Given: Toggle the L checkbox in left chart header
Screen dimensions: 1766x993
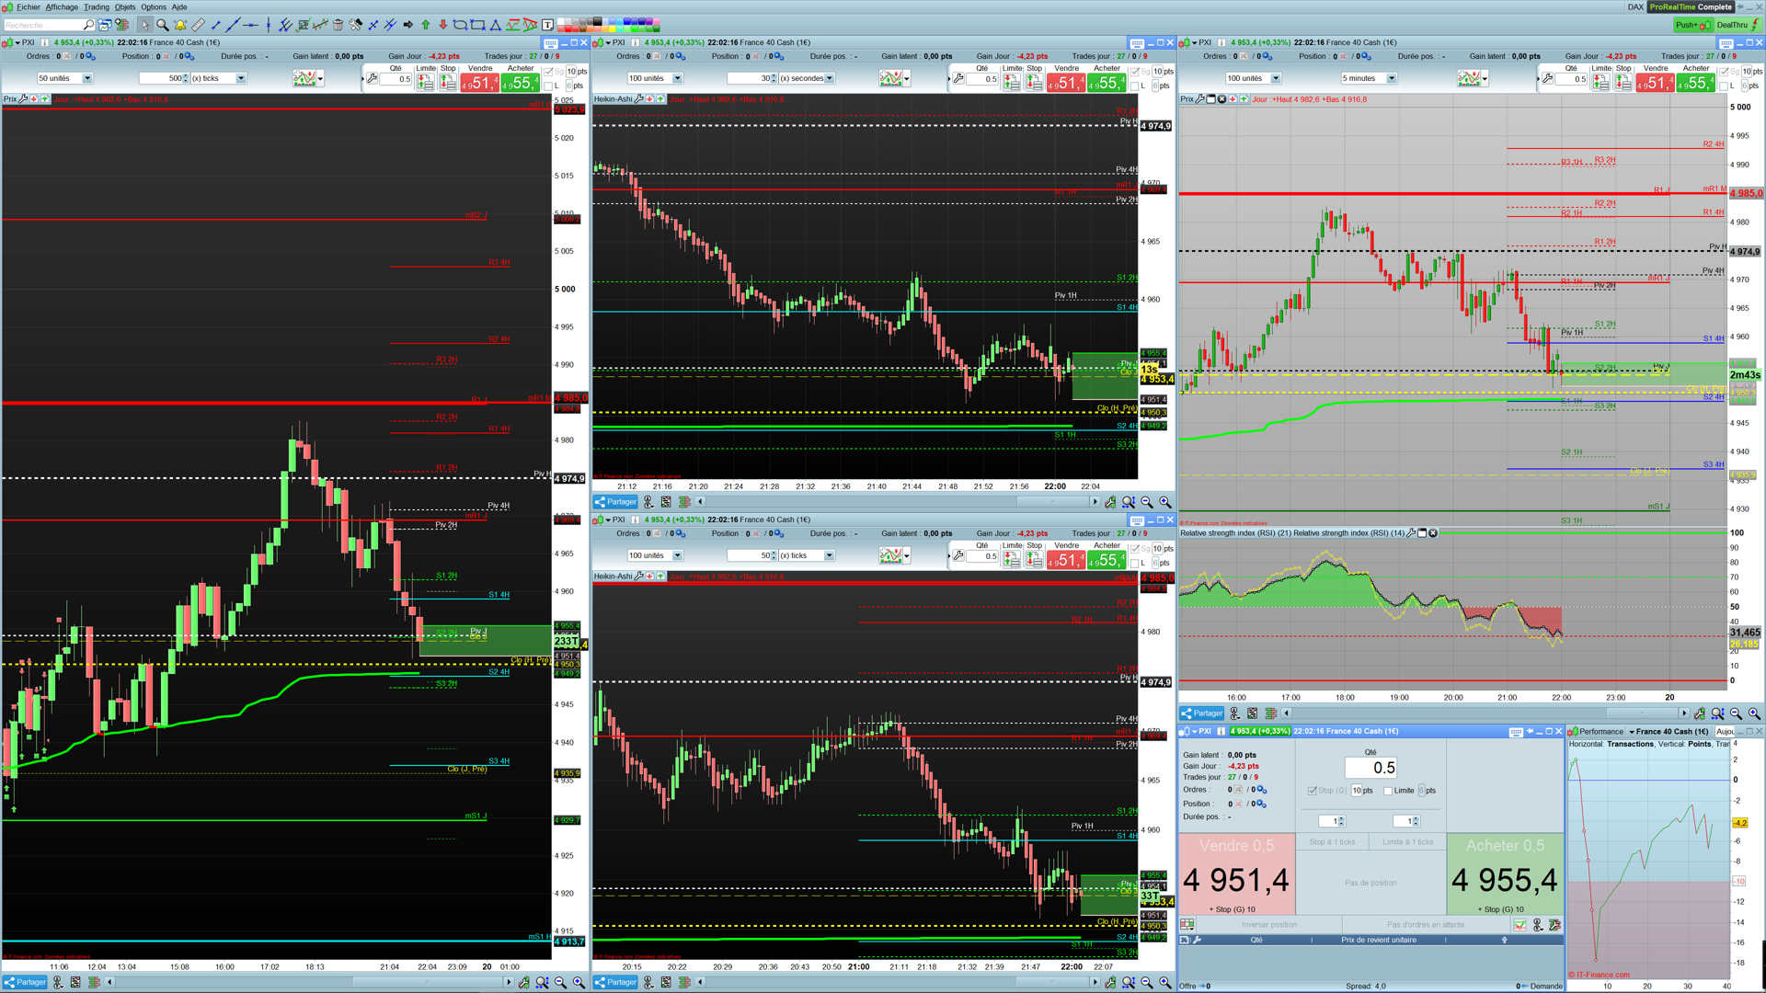Looking at the screenshot, I should (548, 86).
